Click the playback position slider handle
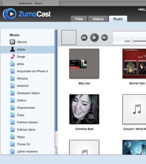The width and height of the screenshot is (146, 164). click(x=132, y=41)
